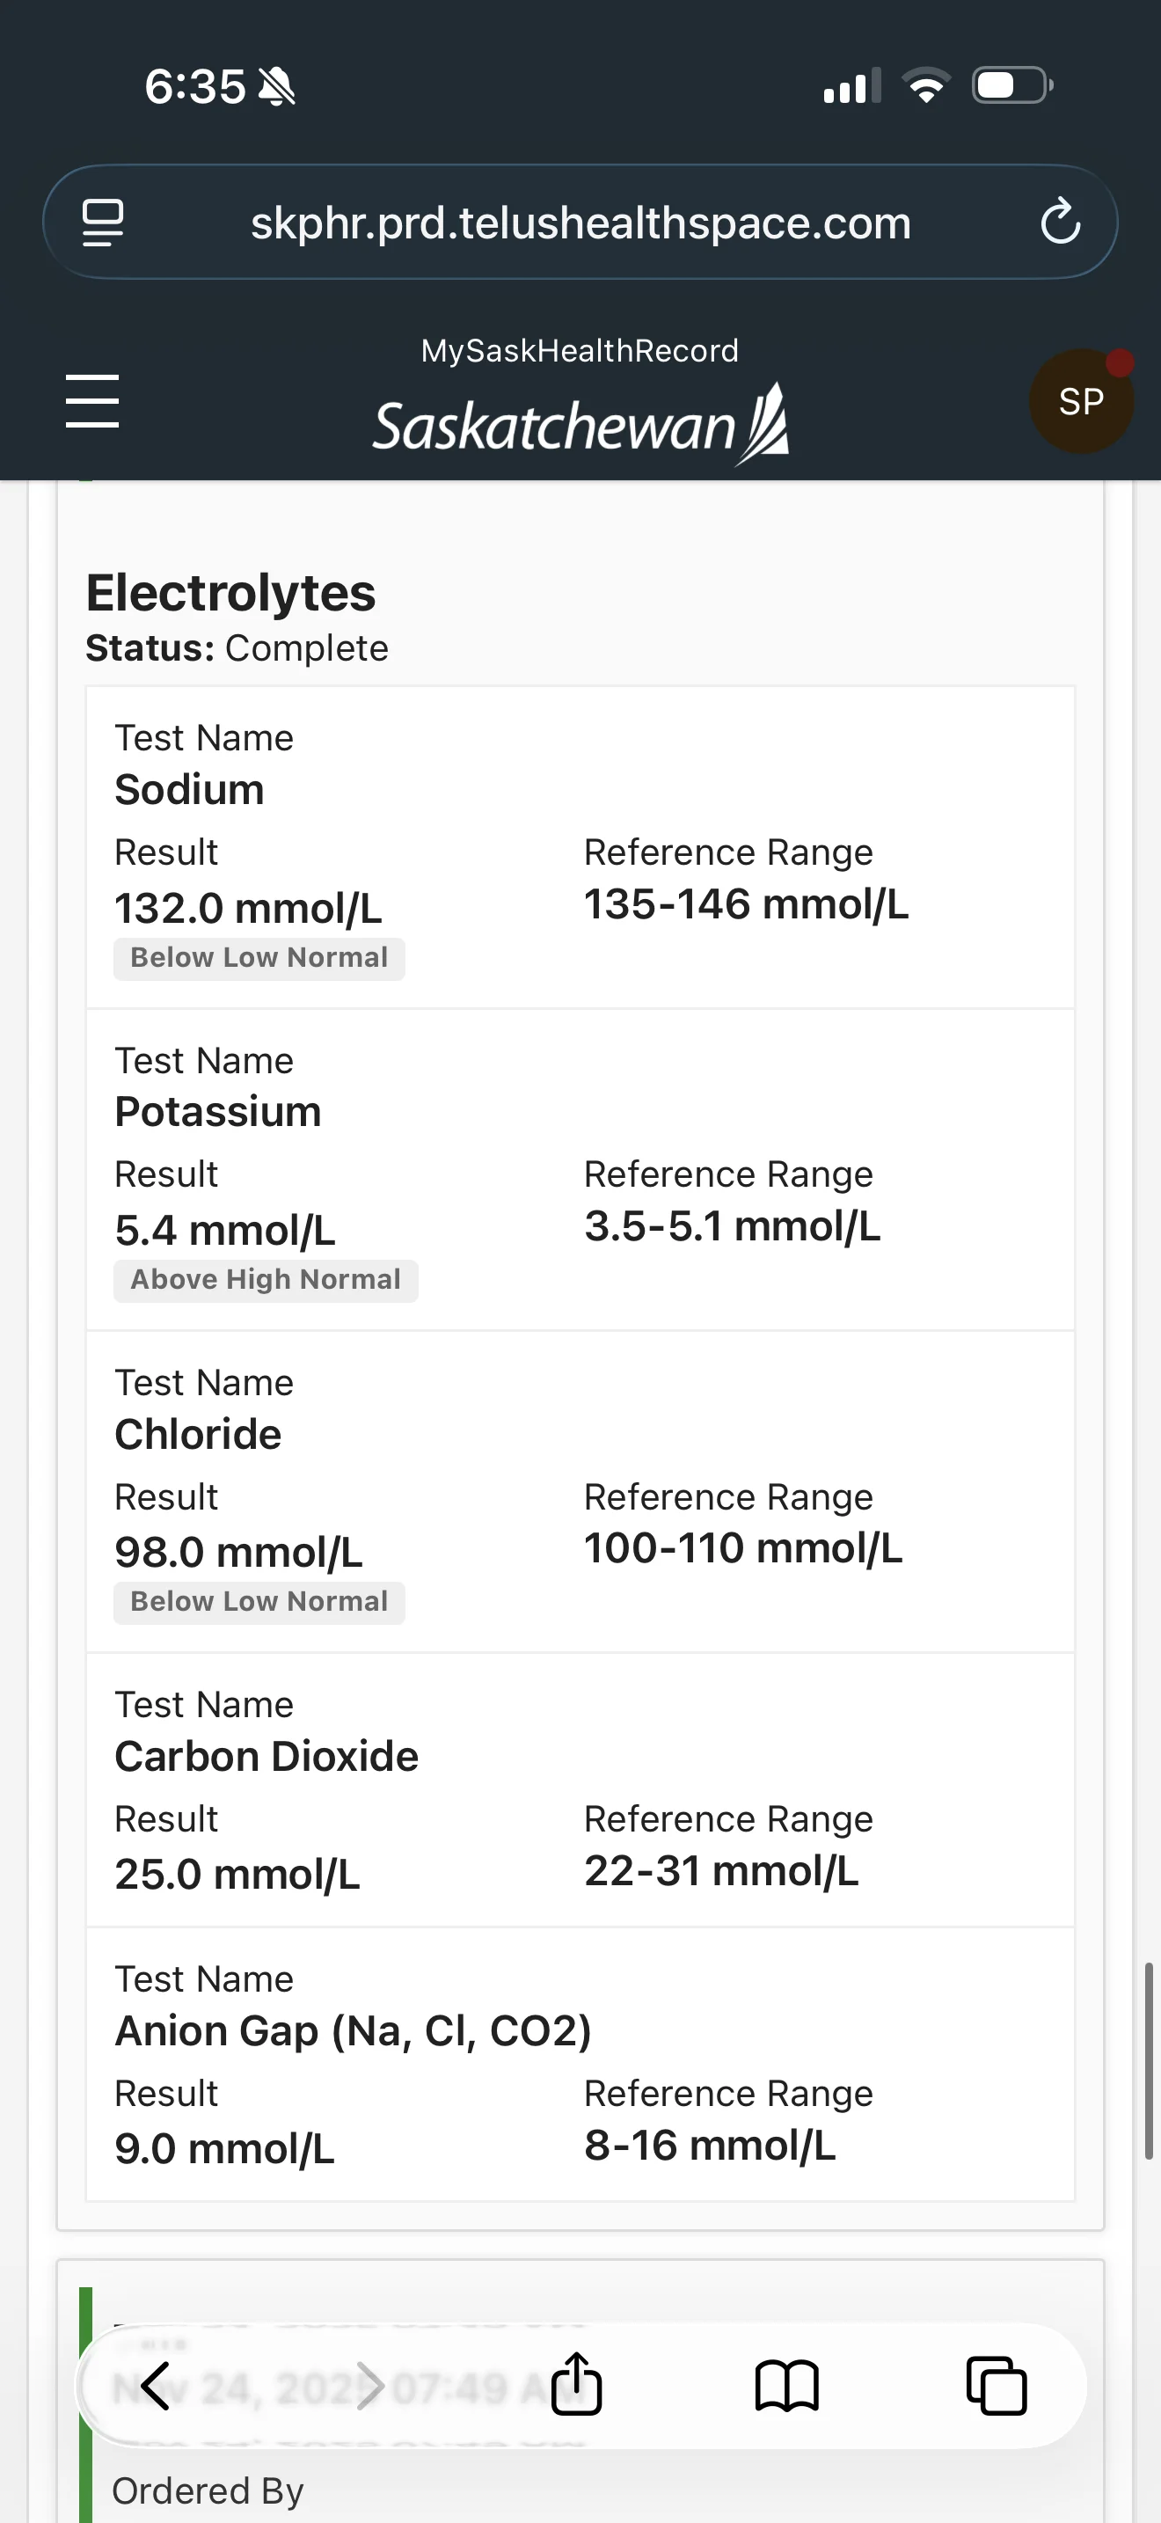1161x2523 pixels.
Task: Show open tabs in Safari
Action: click(996, 2386)
